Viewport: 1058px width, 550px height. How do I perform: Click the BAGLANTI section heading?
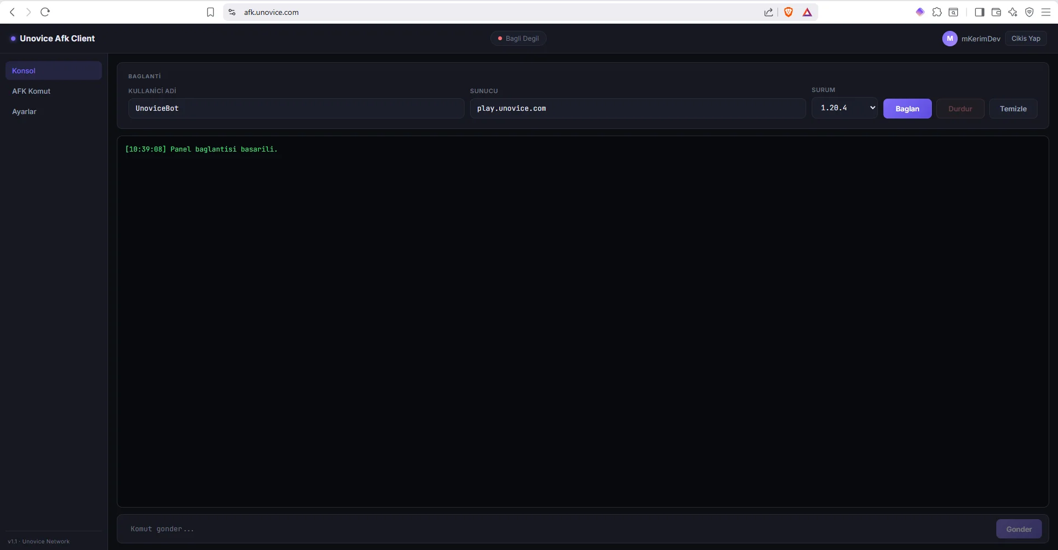click(x=144, y=76)
